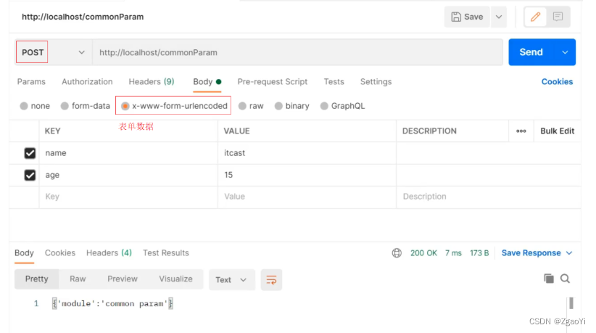Click the request title http://localhost/commonParam
596x333 pixels.
[x=83, y=17]
